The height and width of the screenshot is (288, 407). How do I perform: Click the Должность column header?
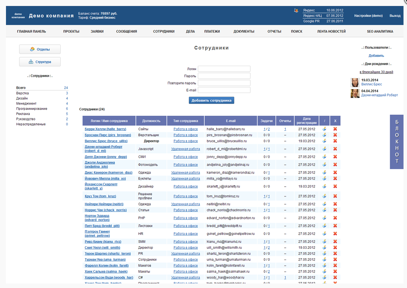[x=151, y=121]
